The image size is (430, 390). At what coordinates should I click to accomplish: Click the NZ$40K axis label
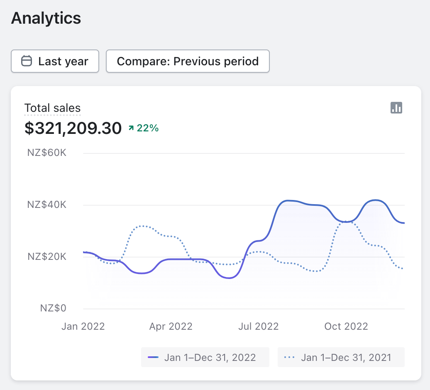pyautogui.click(x=47, y=205)
